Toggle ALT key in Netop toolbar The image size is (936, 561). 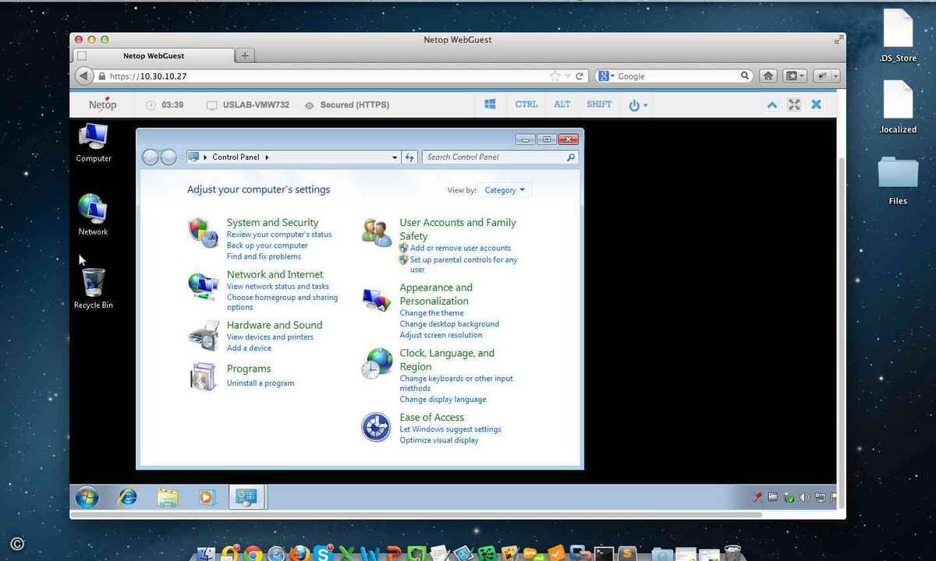click(x=562, y=104)
